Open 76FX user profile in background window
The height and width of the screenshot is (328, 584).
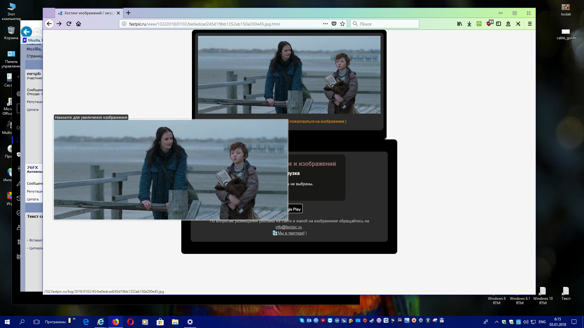coord(33,167)
